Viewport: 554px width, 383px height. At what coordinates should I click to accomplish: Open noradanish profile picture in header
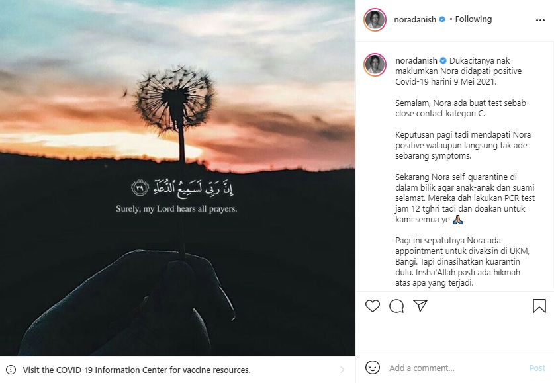375,20
